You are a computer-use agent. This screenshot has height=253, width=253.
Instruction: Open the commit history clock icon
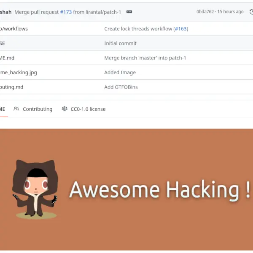251,12
